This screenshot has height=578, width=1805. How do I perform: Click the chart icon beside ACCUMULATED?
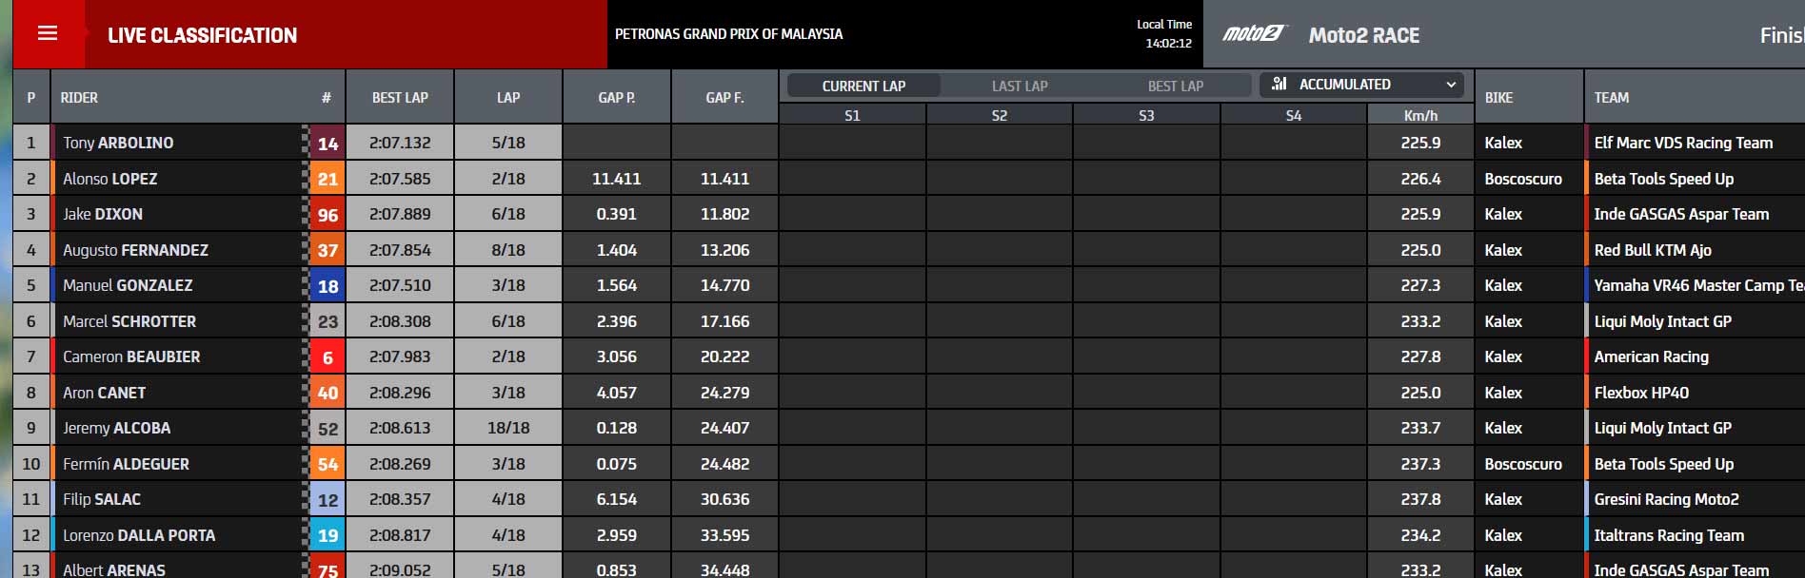point(1279,85)
